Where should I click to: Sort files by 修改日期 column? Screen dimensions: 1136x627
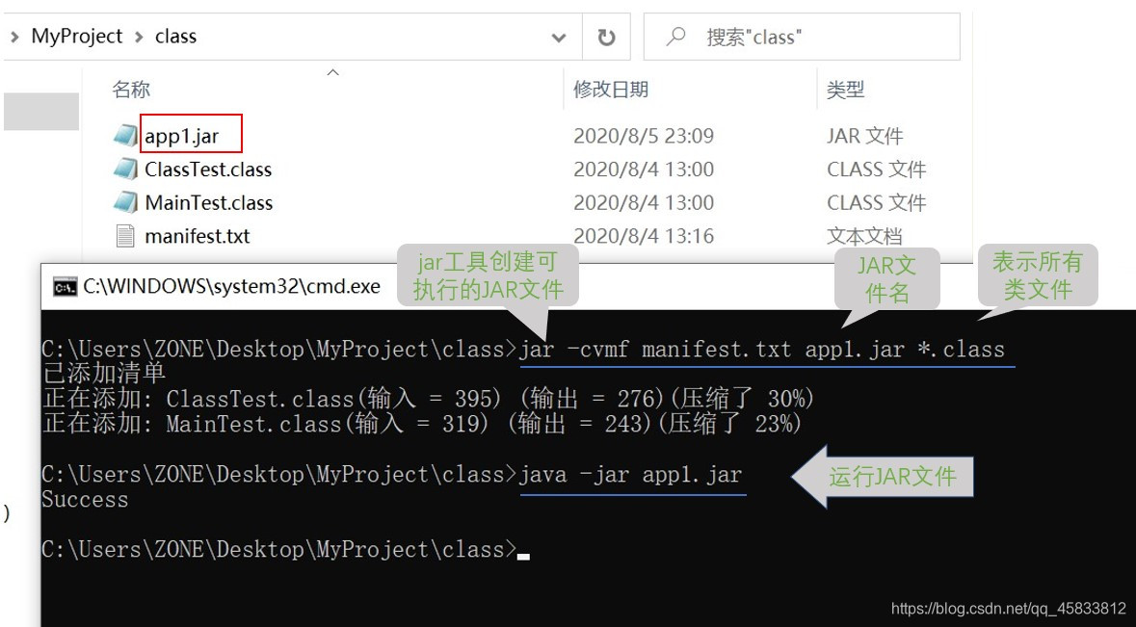tap(611, 89)
